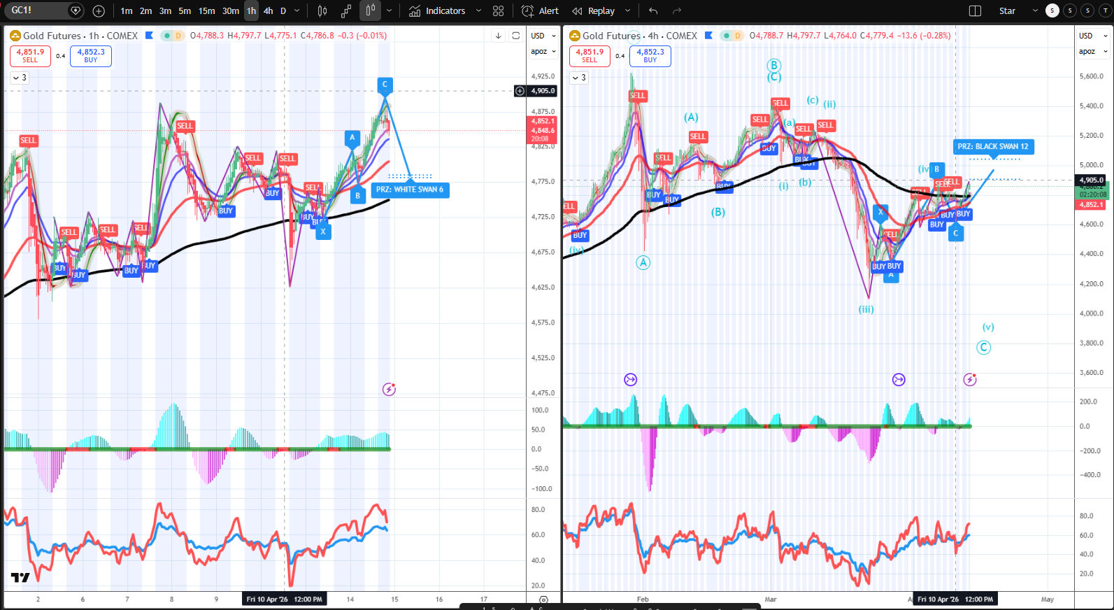Open the chart layout setup icon

tap(975, 10)
